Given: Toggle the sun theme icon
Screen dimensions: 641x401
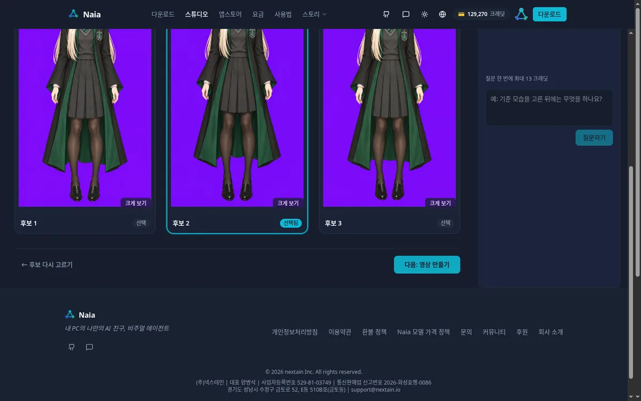Looking at the screenshot, I should pos(425,14).
